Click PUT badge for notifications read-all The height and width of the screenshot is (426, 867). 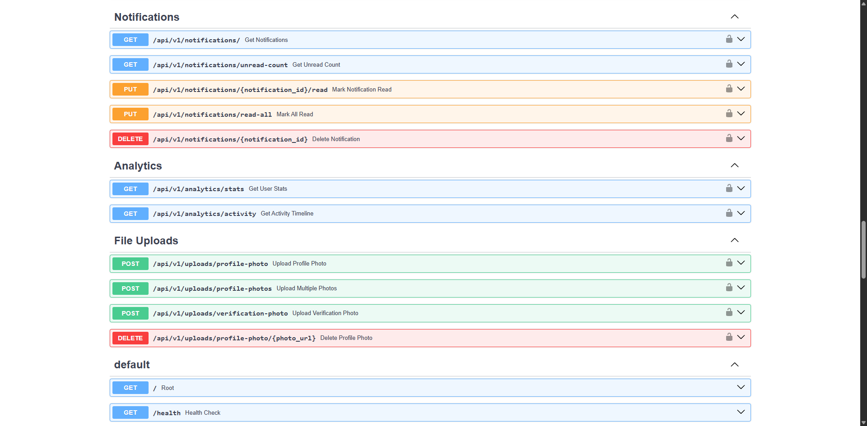131,114
